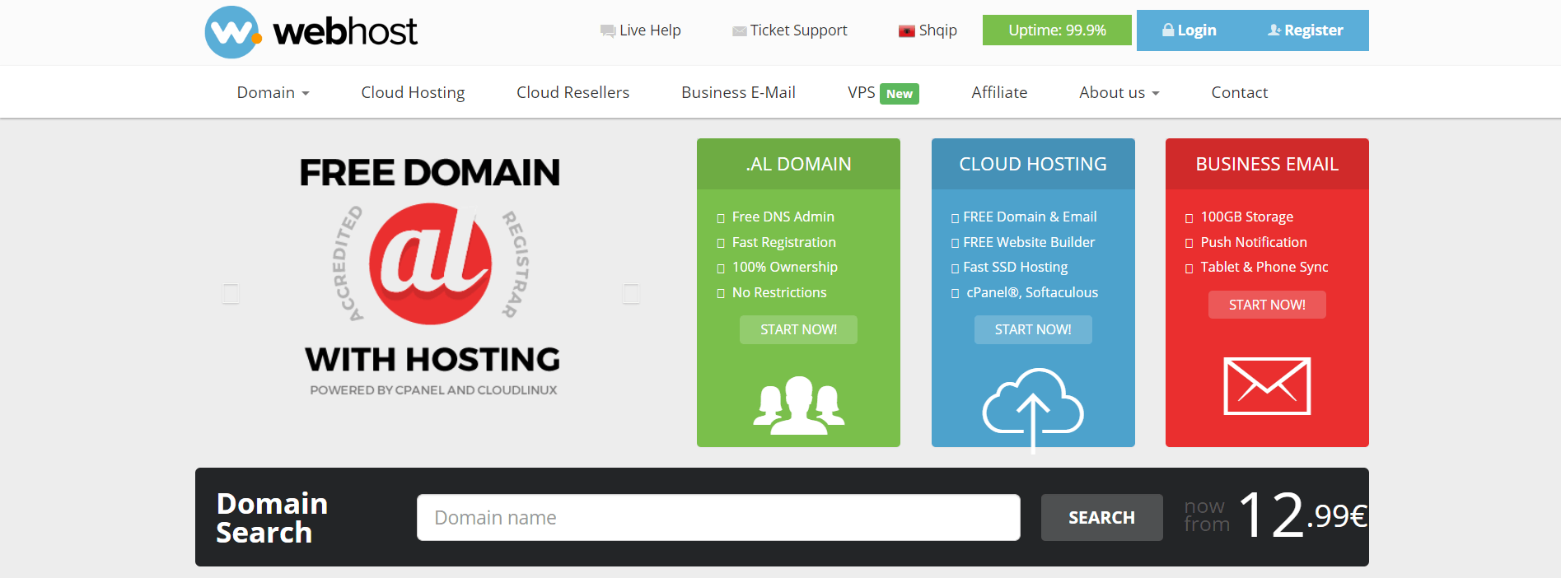Viewport: 1561px width, 578px height.
Task: Click the users group icon
Action: pyautogui.click(x=798, y=405)
